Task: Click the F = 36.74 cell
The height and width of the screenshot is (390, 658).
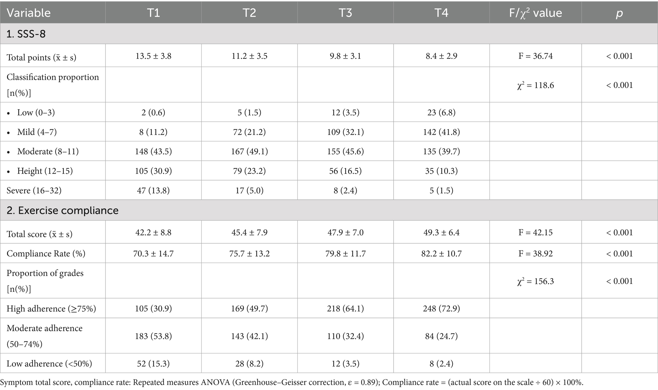Action: point(535,56)
